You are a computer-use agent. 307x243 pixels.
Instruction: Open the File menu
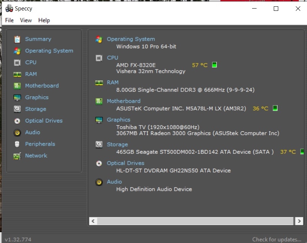(x=9, y=21)
